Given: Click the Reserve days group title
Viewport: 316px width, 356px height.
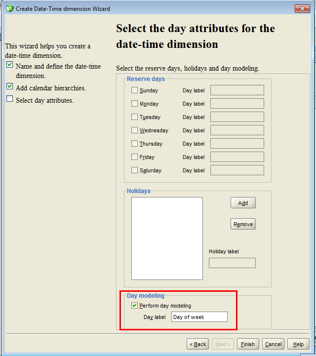Looking at the screenshot, I should click(x=146, y=79).
